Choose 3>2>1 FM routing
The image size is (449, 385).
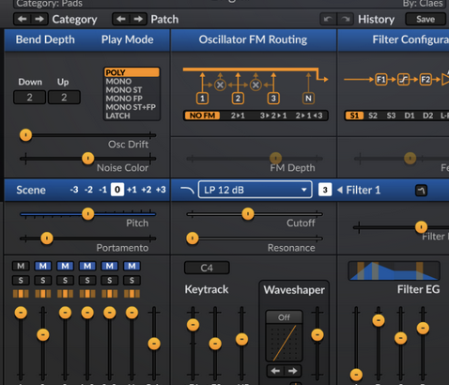coord(273,115)
